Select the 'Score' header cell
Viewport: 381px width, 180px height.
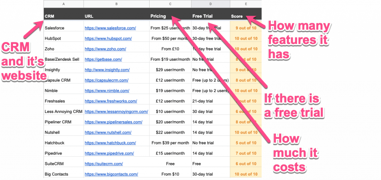[246, 14]
